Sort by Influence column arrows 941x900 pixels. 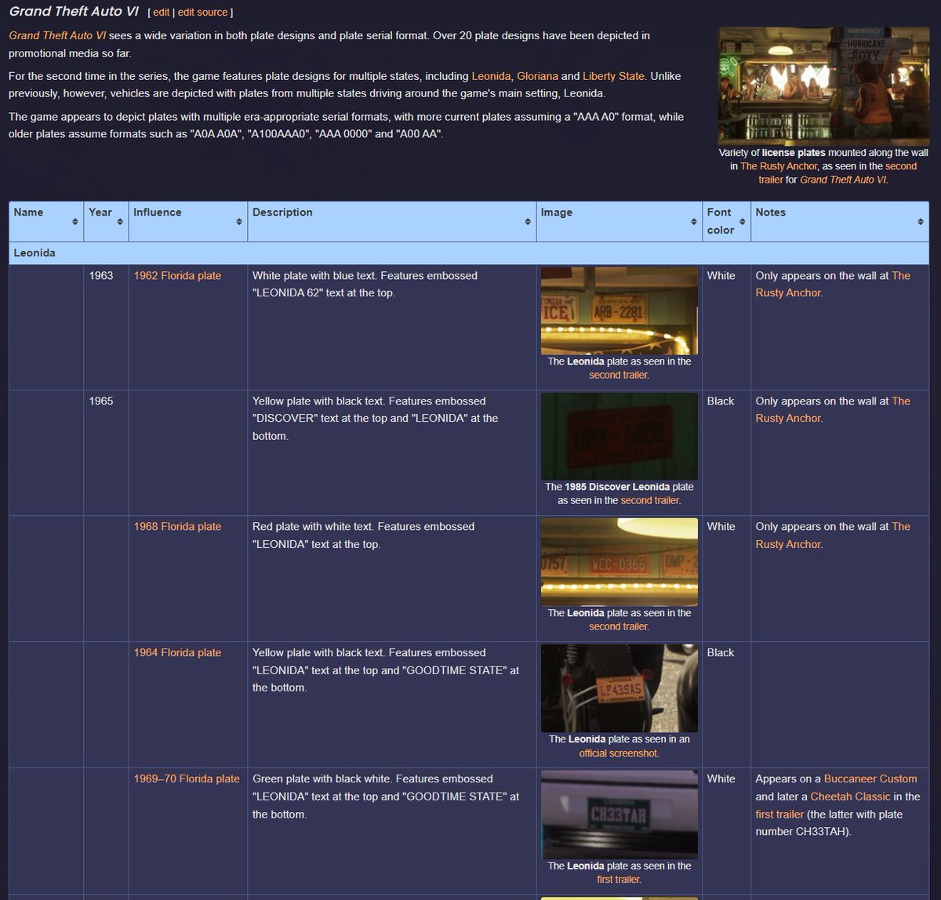tap(239, 222)
